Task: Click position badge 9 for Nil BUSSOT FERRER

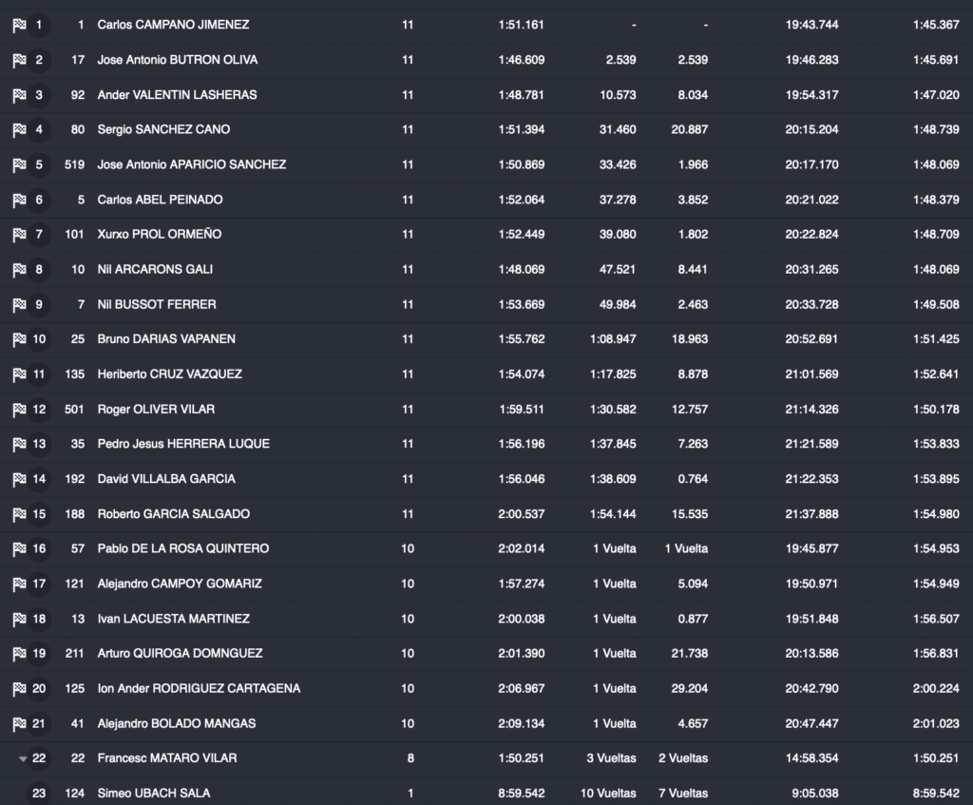Action: pyautogui.click(x=39, y=304)
